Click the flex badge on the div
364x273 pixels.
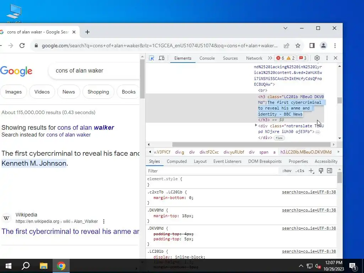[279, 138]
